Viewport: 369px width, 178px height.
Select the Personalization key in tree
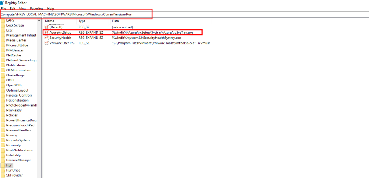pyautogui.click(x=17, y=100)
